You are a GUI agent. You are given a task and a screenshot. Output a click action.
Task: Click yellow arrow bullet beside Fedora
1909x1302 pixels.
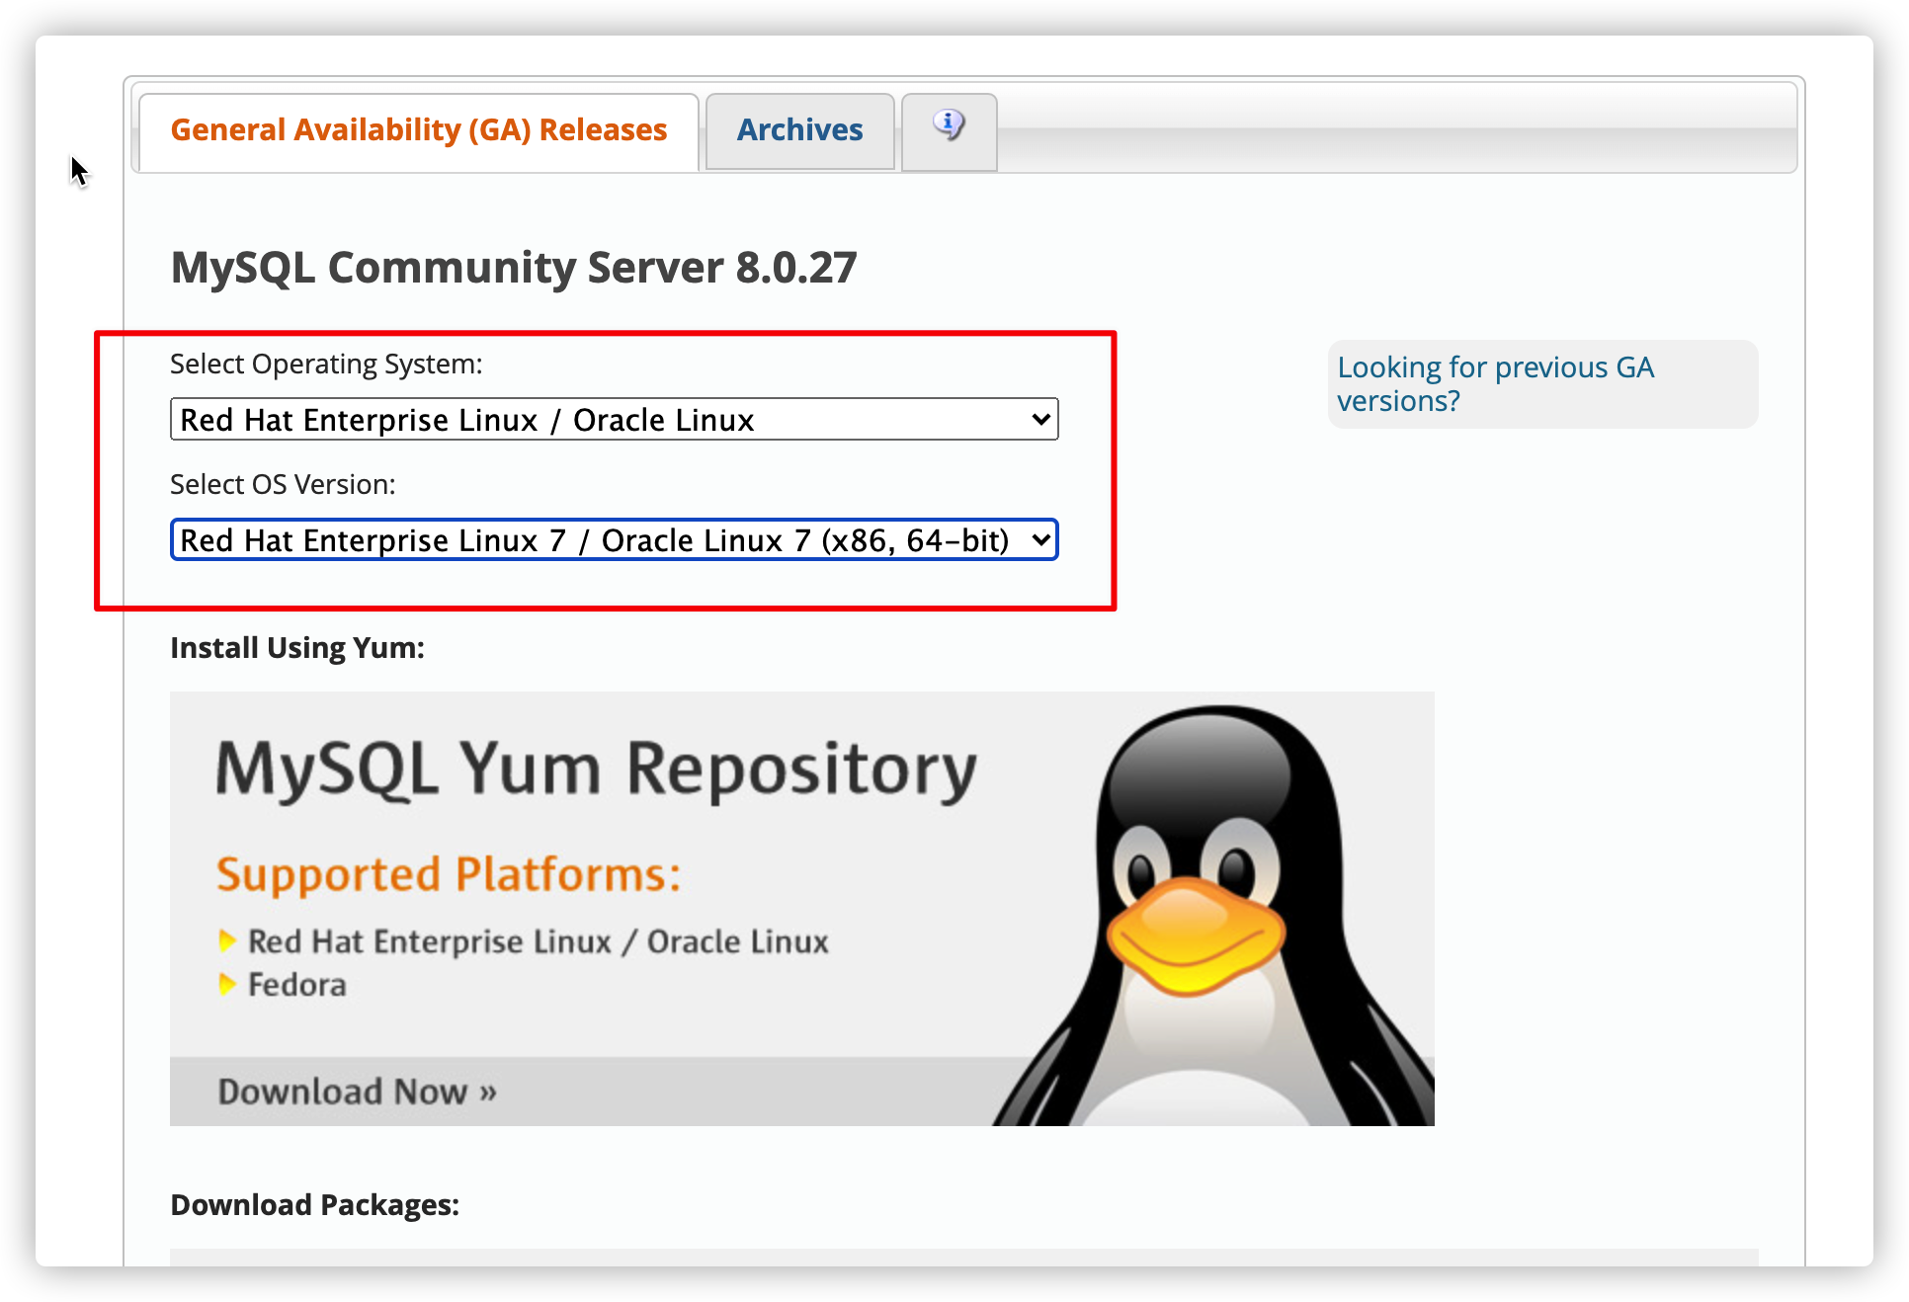click(227, 985)
